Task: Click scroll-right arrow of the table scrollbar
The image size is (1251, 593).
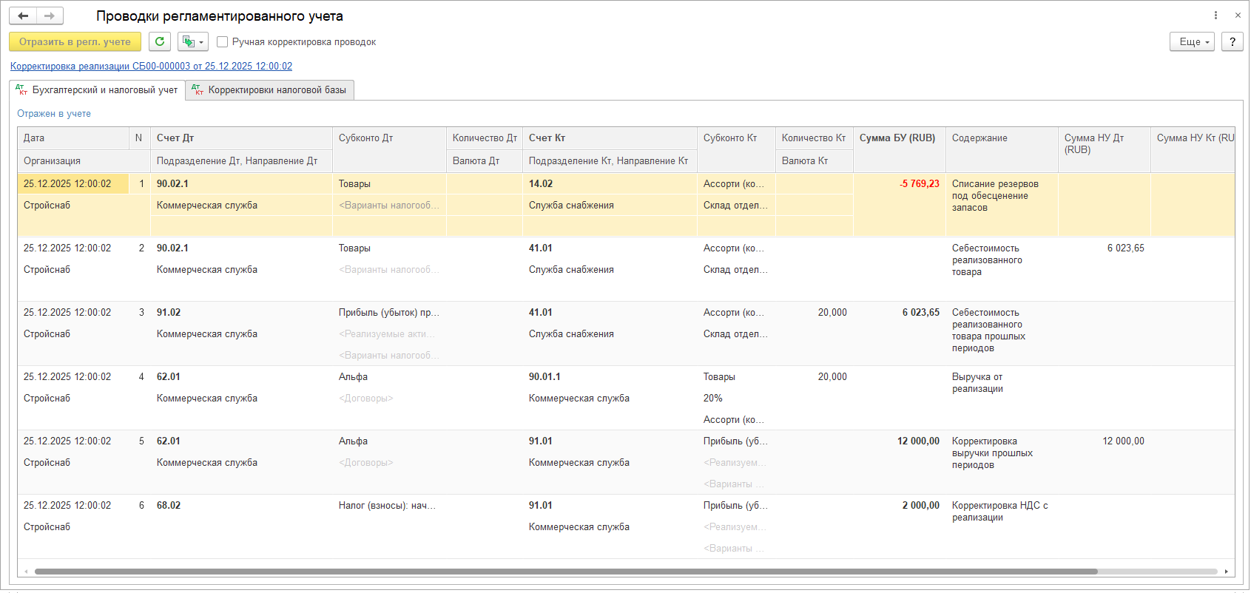Action: (x=1226, y=572)
